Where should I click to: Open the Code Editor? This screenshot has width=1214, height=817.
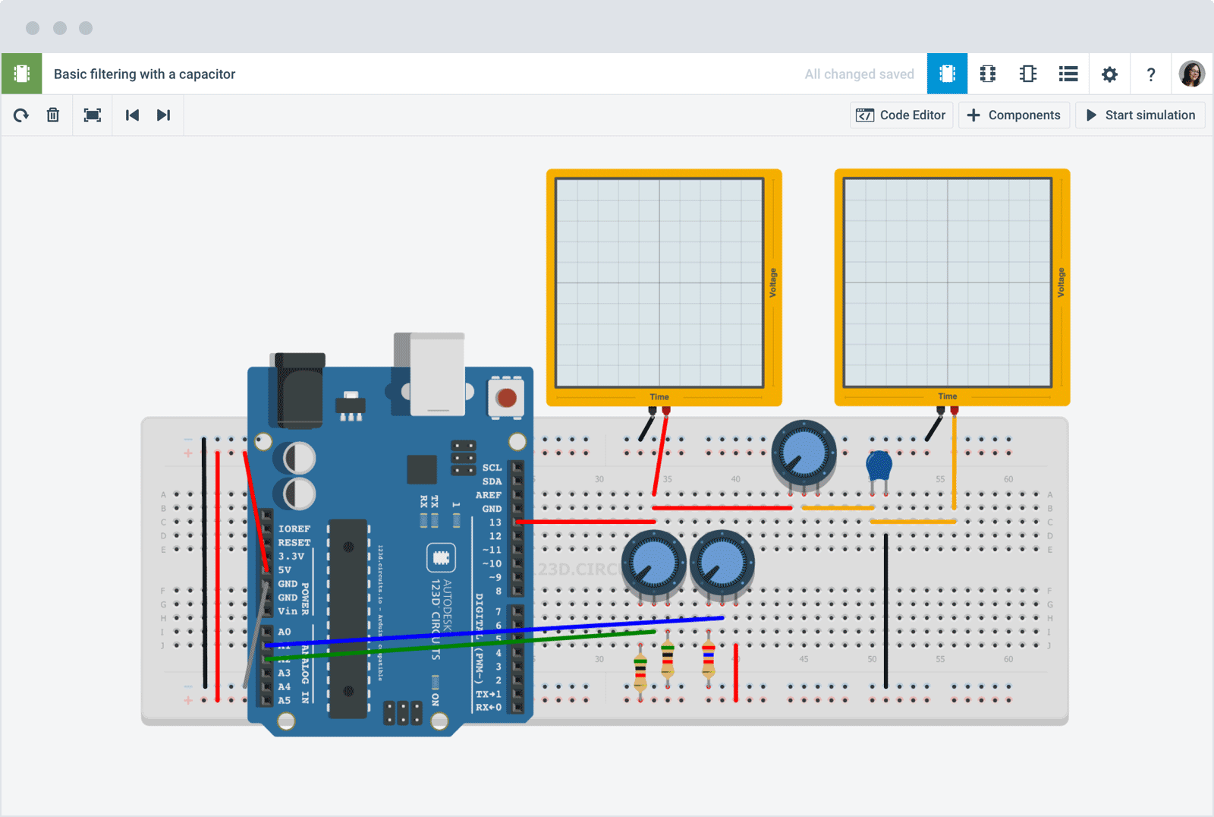pos(901,115)
